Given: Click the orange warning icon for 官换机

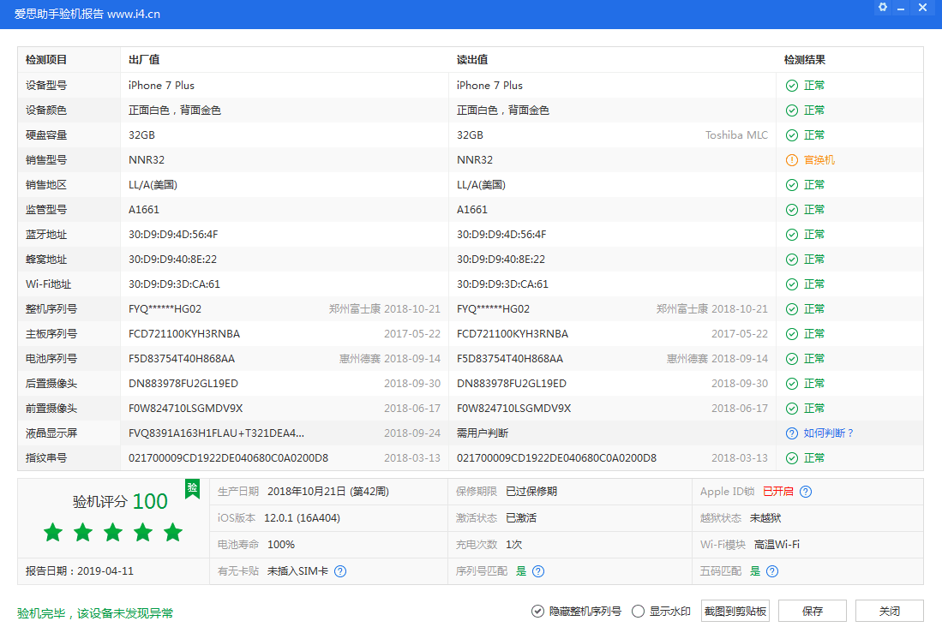Looking at the screenshot, I should 792,160.
